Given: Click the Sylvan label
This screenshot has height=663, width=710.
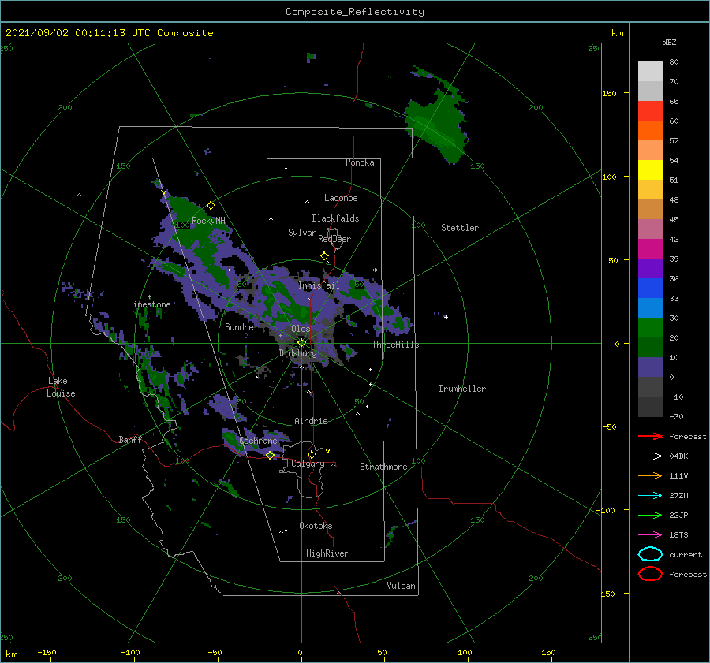Looking at the screenshot, I should click(302, 233).
